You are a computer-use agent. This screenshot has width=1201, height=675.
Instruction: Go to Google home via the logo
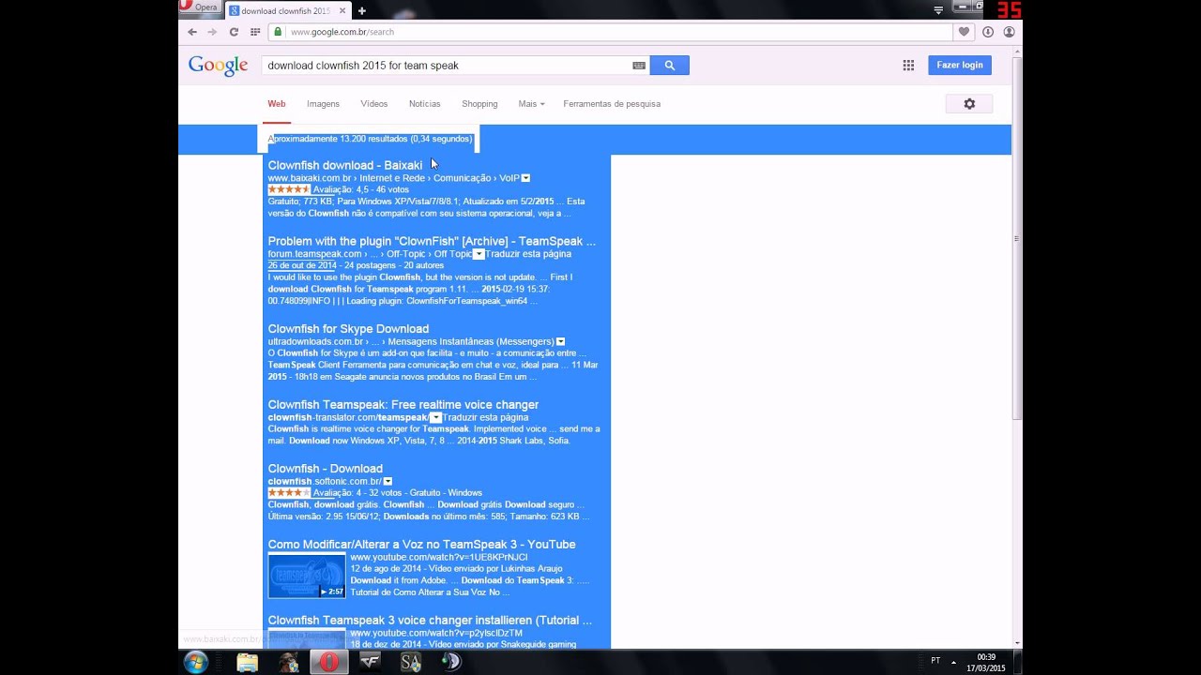click(x=218, y=66)
